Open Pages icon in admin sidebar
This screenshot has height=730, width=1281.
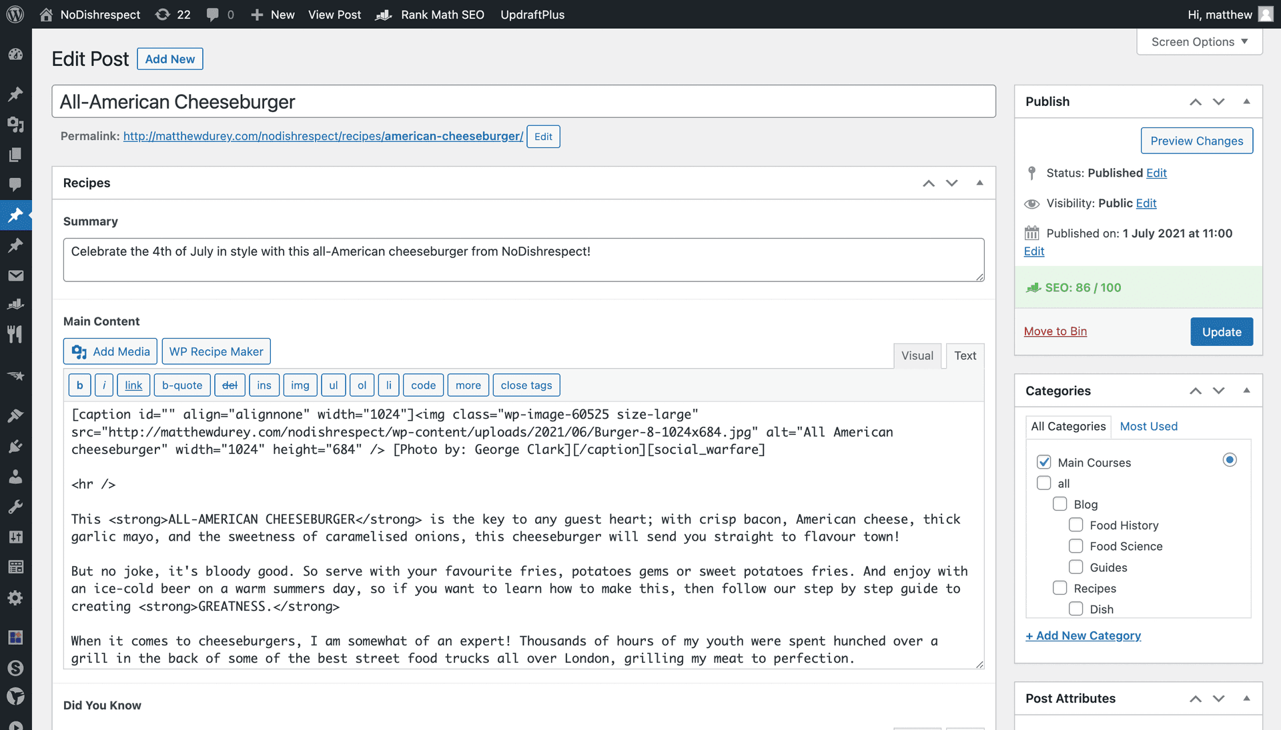pos(15,155)
